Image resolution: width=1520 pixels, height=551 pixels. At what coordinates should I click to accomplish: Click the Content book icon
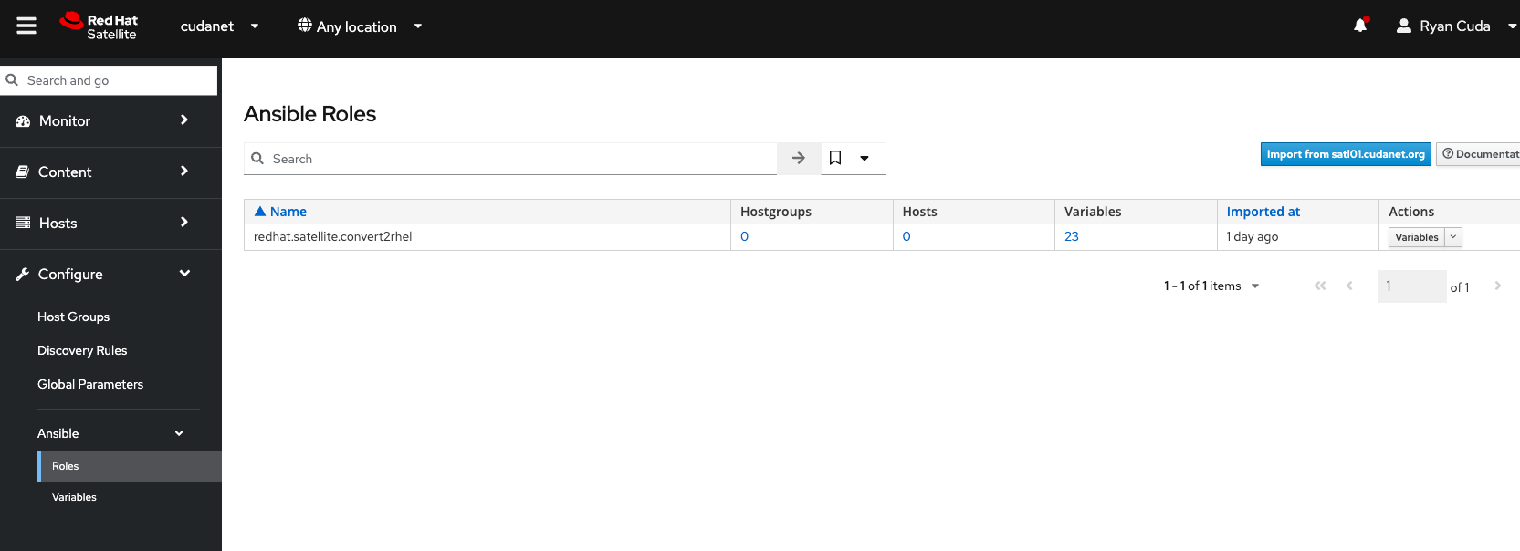coord(23,172)
